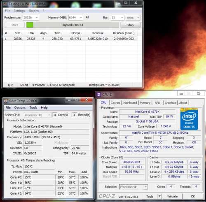Screen dimensions: 206x202
Task: Click the Bus Speed 99.98 MHz value
Action: [132, 172]
